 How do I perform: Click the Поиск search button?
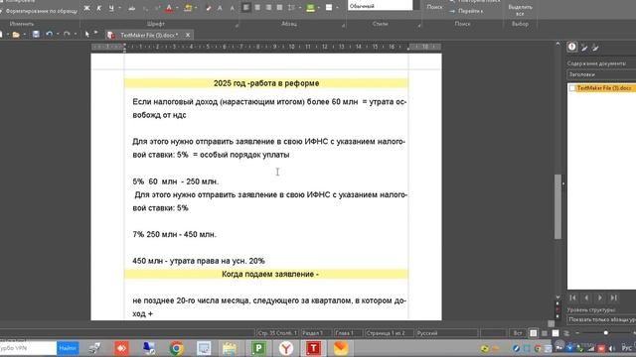434,7
